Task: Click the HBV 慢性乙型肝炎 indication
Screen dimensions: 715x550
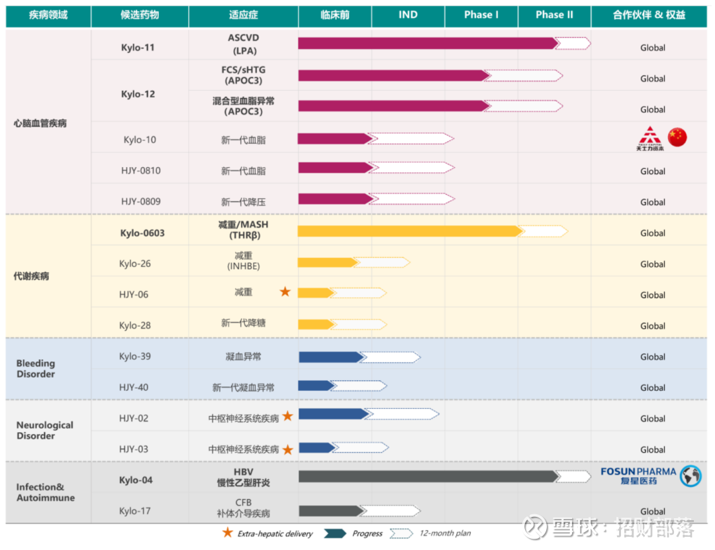Action: tap(244, 477)
